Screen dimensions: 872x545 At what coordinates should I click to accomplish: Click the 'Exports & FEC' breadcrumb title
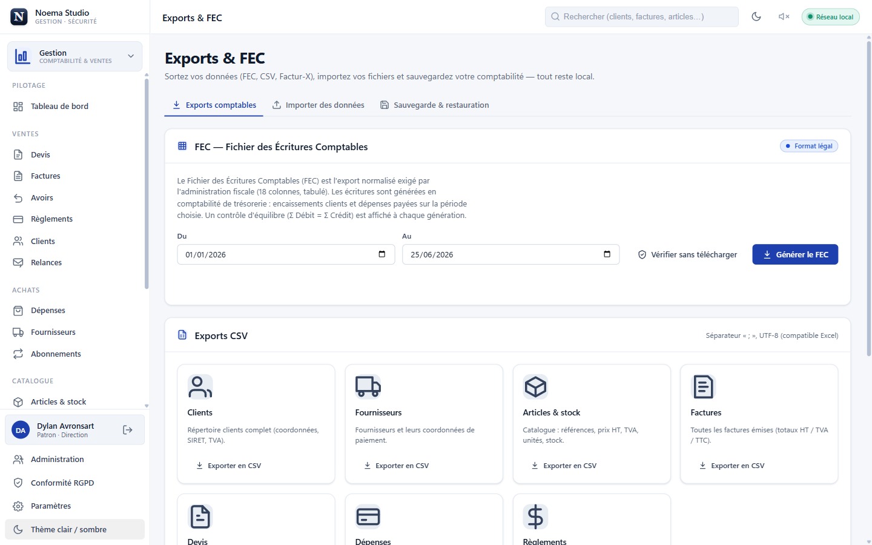pyautogui.click(x=192, y=18)
